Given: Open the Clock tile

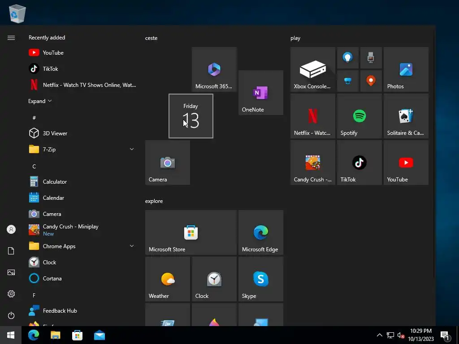Looking at the screenshot, I should click(214, 279).
